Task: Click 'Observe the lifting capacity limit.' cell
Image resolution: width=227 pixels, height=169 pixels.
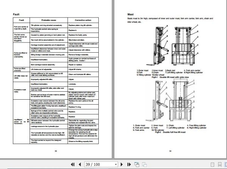Action: pyautogui.click(x=83, y=141)
